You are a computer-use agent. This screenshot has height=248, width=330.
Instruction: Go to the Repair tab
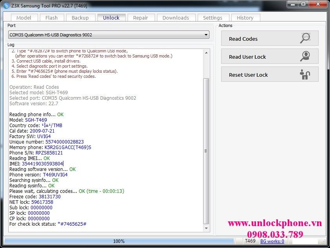(141, 18)
